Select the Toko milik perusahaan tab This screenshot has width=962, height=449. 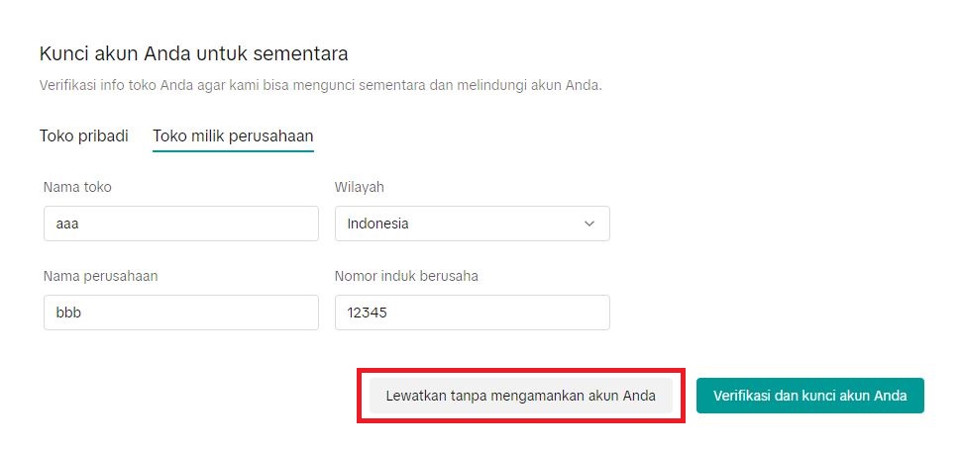click(x=233, y=135)
